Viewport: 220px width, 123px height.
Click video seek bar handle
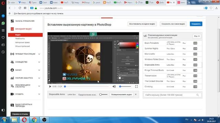[65, 86]
